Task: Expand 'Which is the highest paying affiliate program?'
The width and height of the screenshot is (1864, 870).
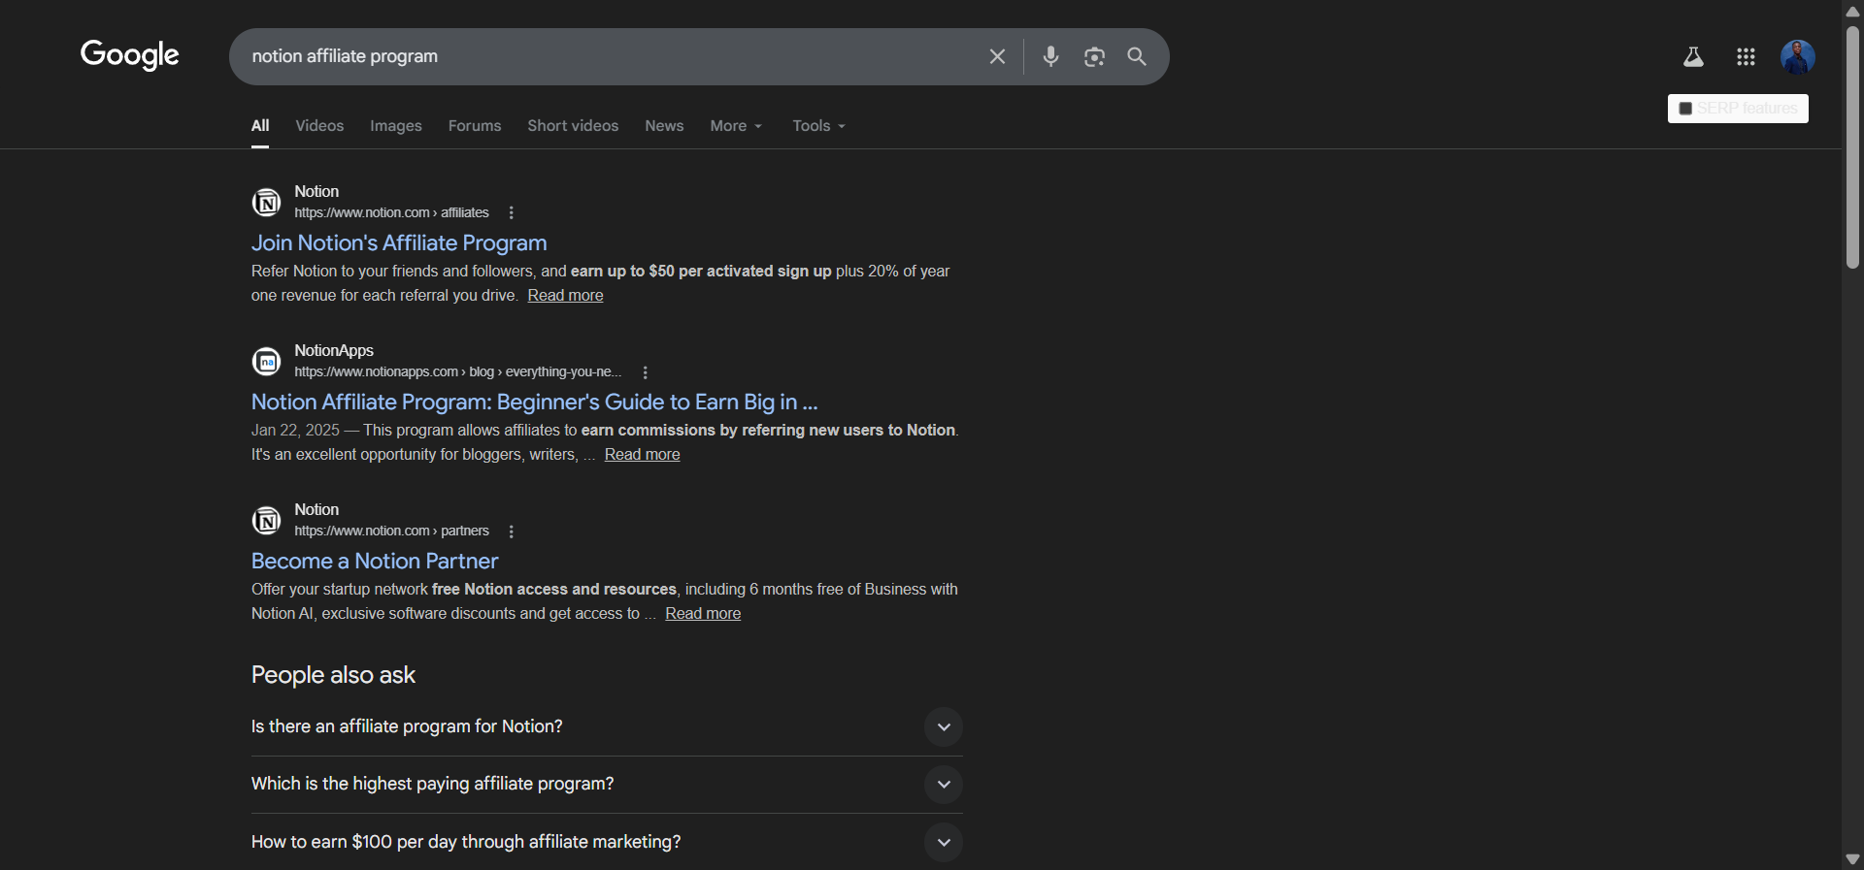Action: click(x=607, y=785)
